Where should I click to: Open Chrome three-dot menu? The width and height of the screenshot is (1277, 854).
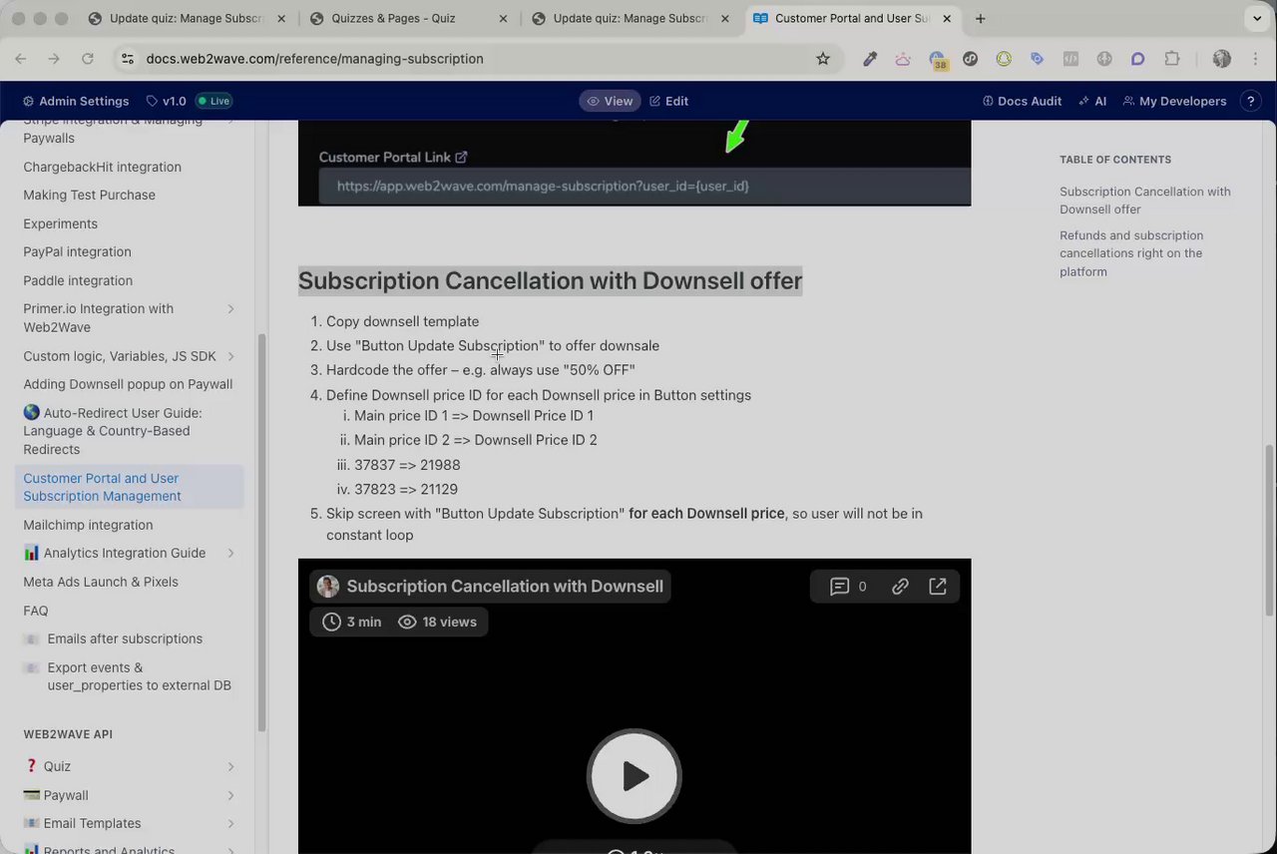click(x=1255, y=59)
